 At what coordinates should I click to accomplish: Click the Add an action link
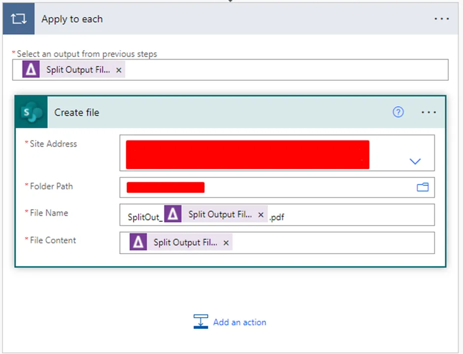(x=239, y=322)
